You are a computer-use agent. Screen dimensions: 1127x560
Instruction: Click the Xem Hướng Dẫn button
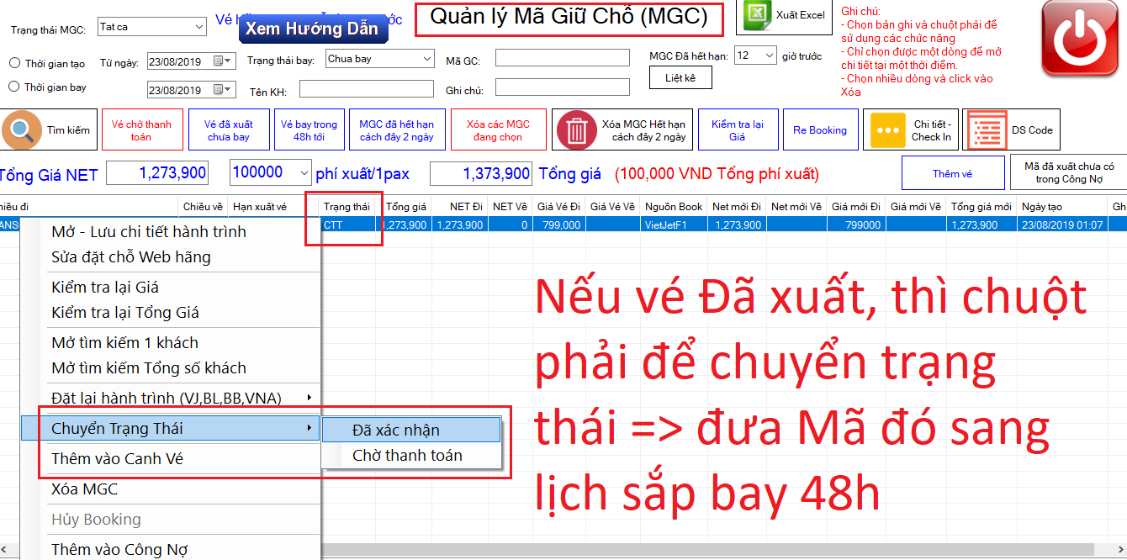311,29
